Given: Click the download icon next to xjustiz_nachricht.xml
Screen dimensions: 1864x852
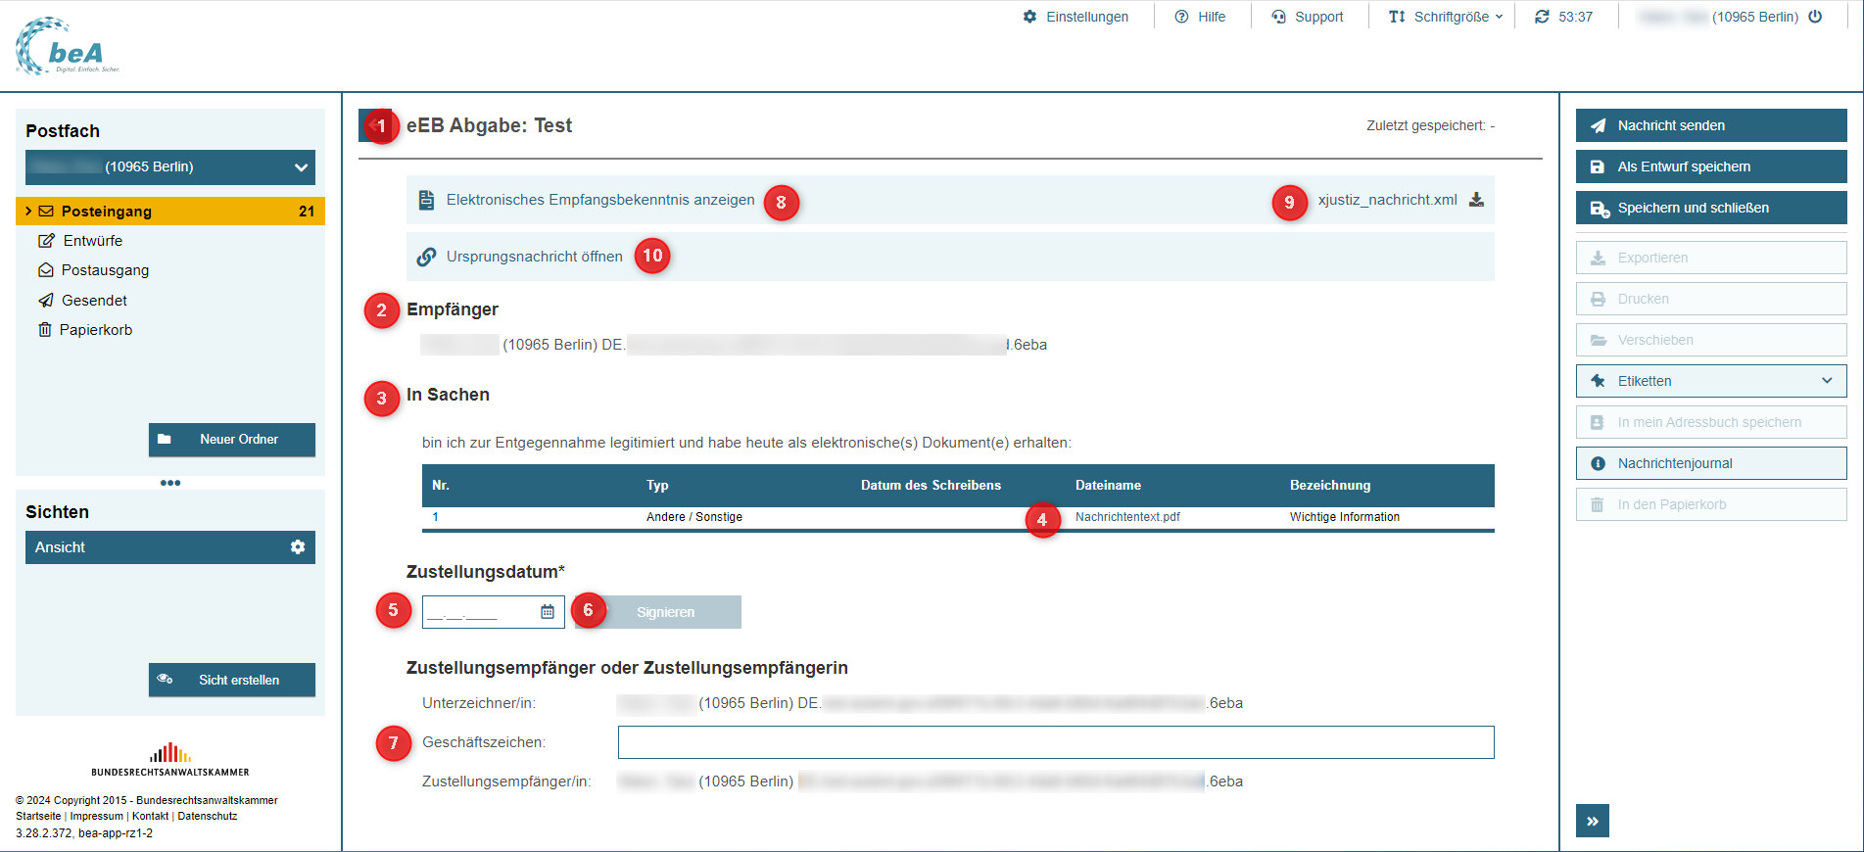Looking at the screenshot, I should point(1476,200).
